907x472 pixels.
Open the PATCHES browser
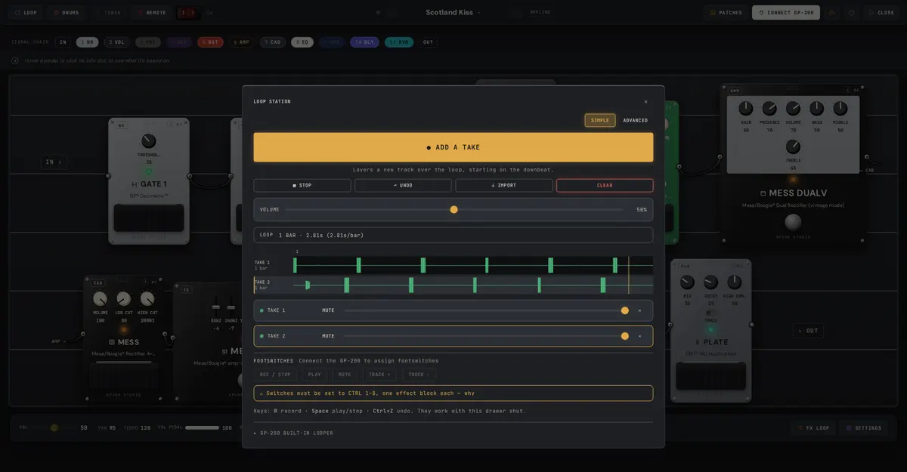coord(725,13)
